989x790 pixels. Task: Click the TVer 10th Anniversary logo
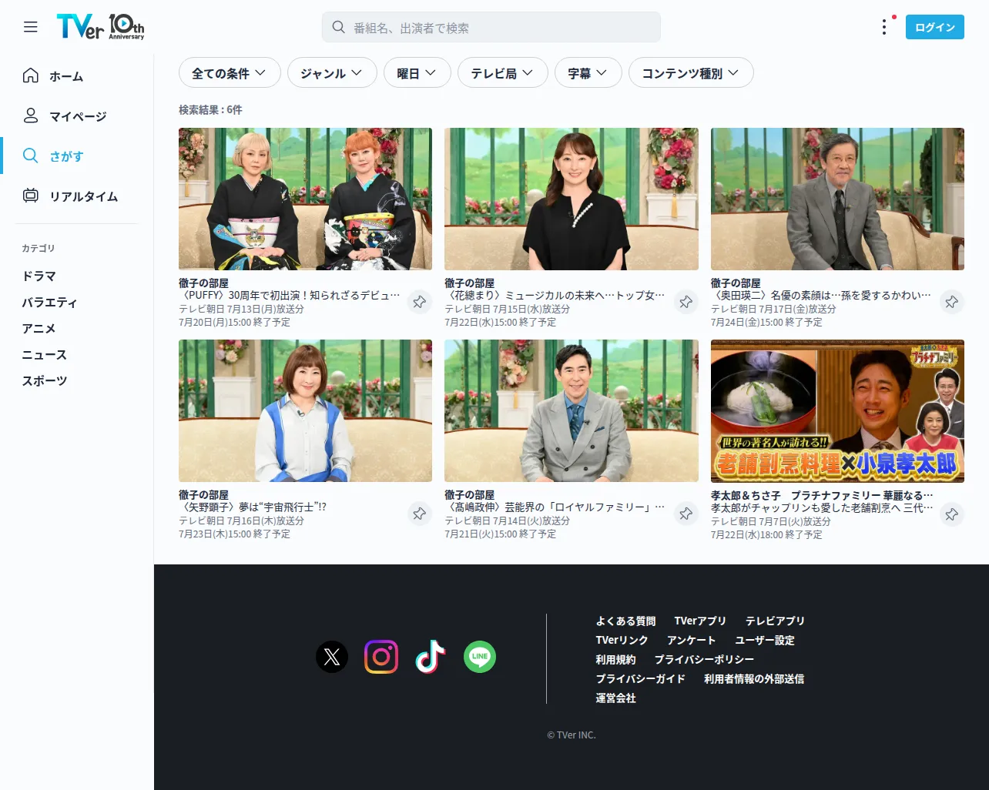coord(100,27)
